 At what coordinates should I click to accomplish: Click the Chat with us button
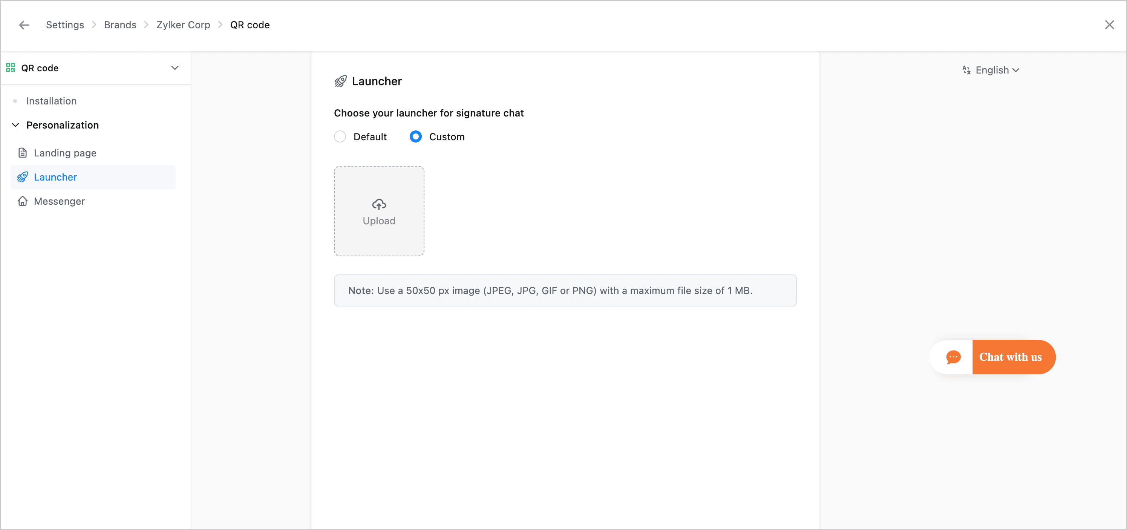tap(1010, 357)
